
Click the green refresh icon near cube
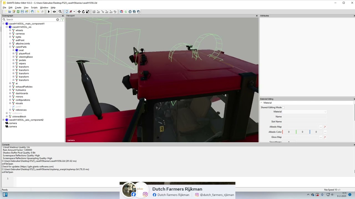click(126, 12)
